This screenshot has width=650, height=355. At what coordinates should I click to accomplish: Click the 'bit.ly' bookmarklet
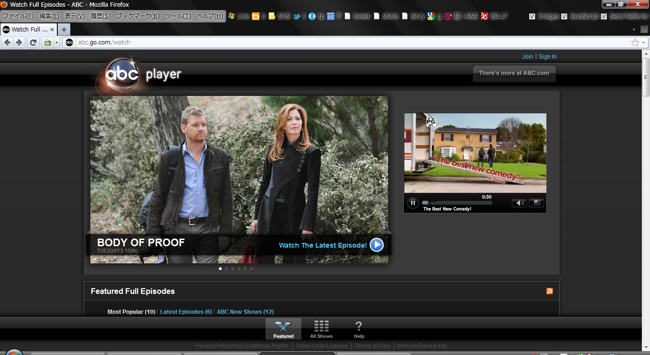tap(414, 16)
